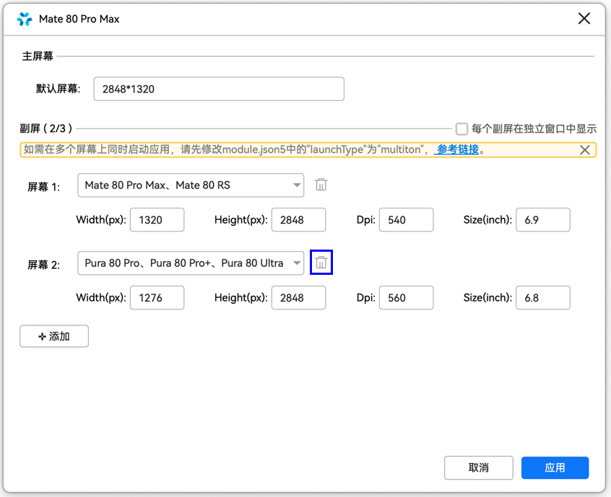The height and width of the screenshot is (497, 611).
Task: Focus Screen 1 Width field showing 1320
Action: tap(157, 220)
